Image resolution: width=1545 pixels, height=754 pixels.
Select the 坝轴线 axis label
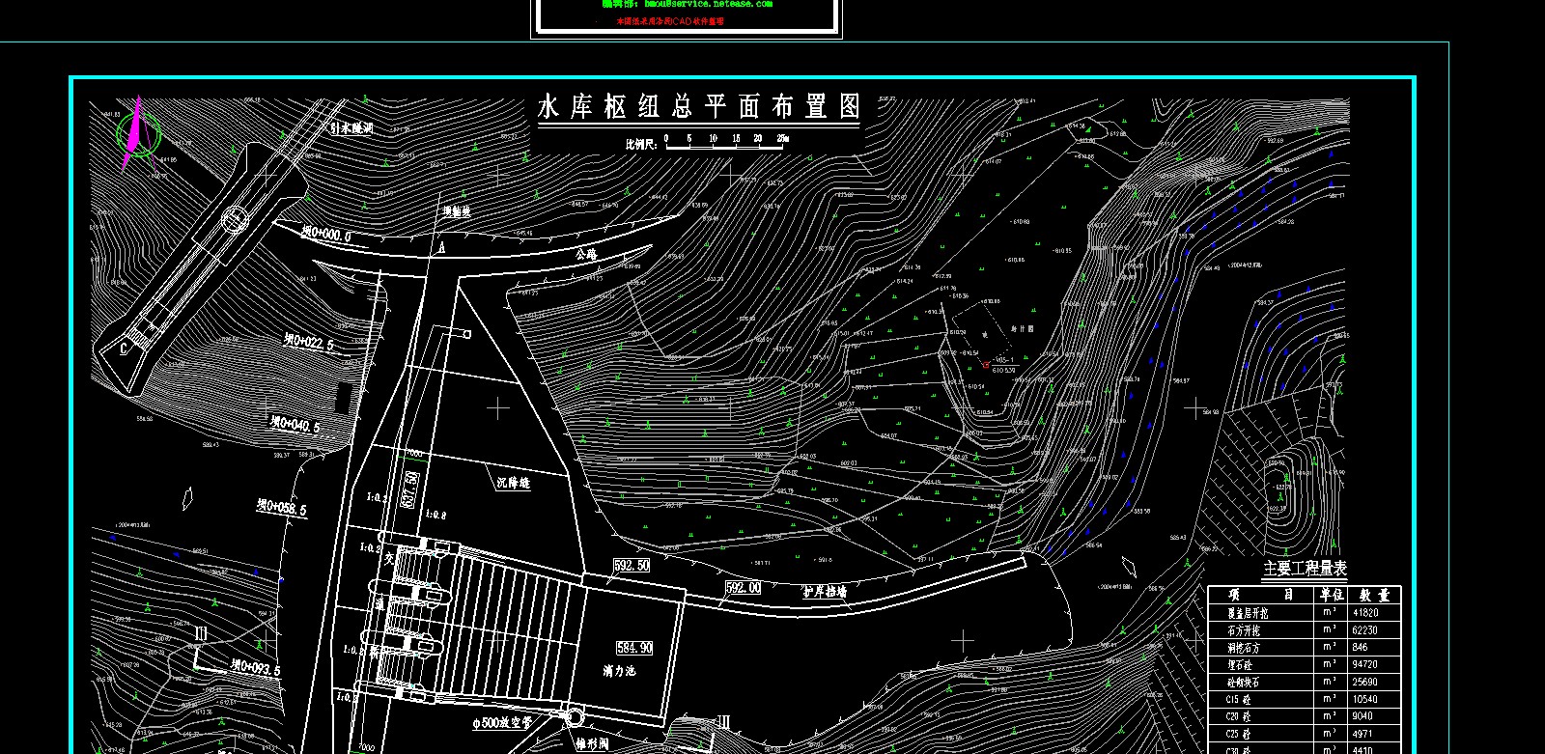coord(457,211)
